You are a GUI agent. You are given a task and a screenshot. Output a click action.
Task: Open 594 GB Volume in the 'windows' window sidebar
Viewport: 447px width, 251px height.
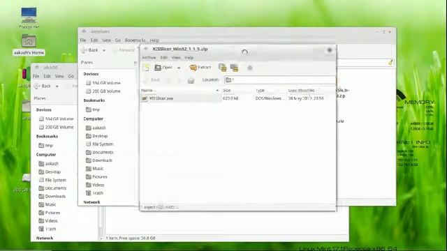(103, 83)
